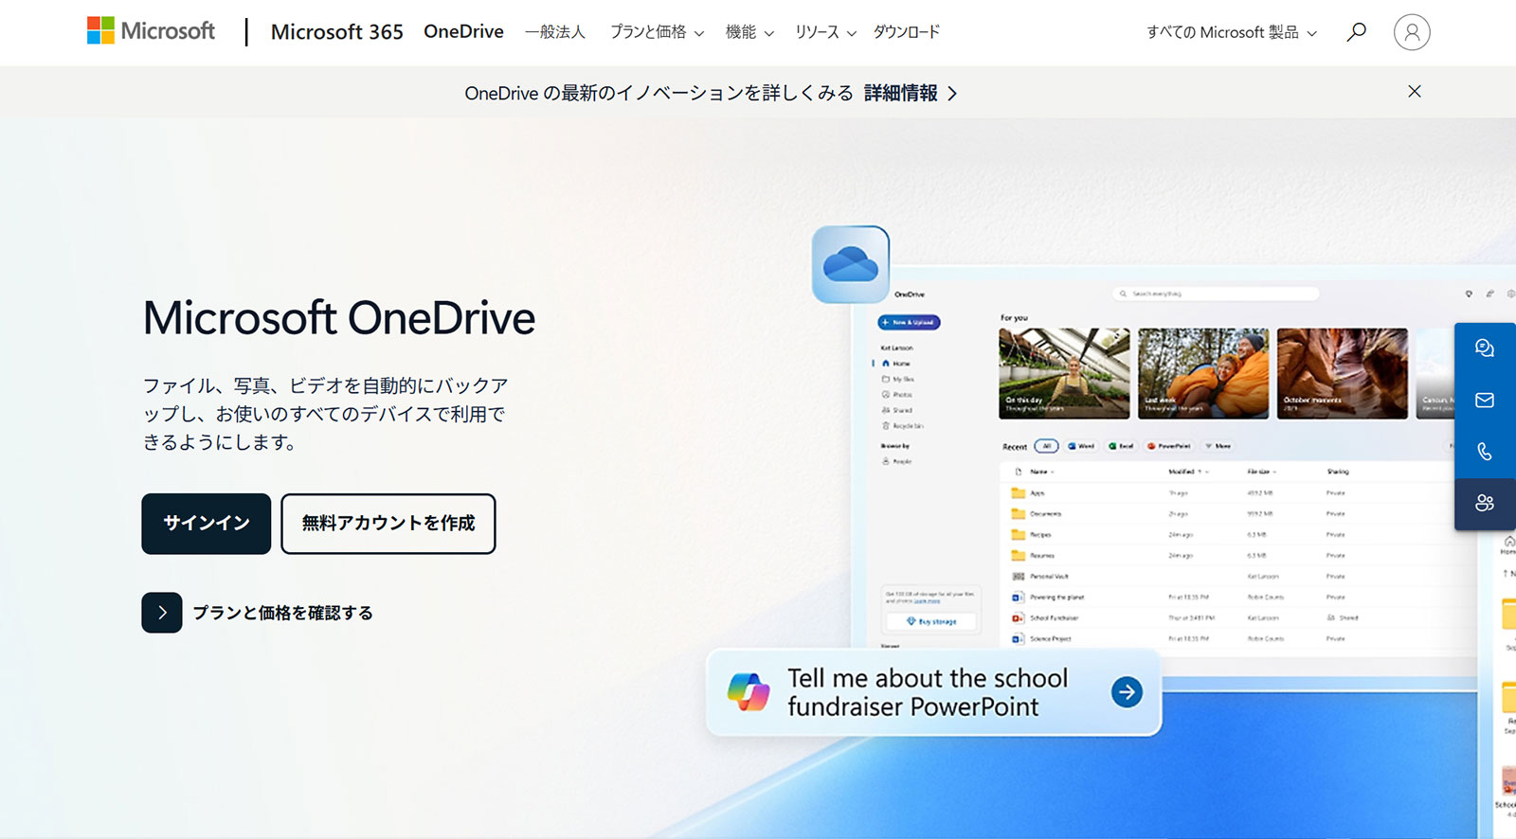This screenshot has height=839, width=1516.
Task: Click the OneDrive cloud app icon
Action: click(x=851, y=264)
